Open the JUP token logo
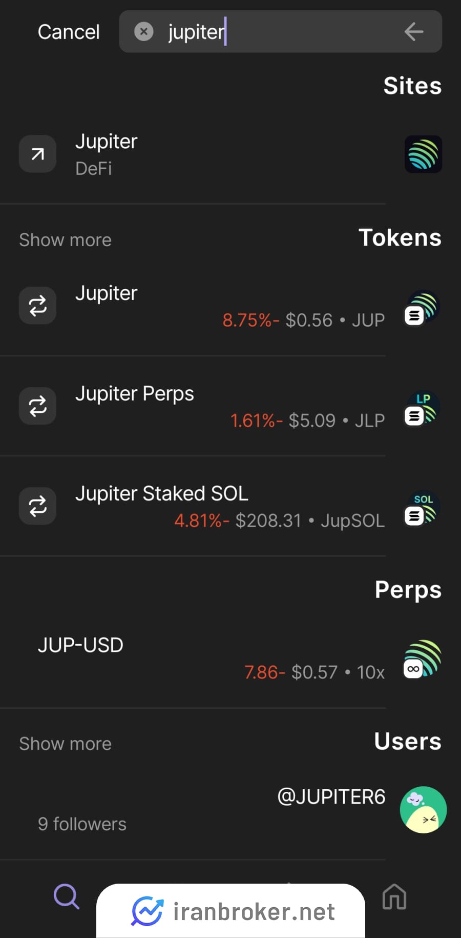The height and width of the screenshot is (938, 461). click(x=423, y=308)
